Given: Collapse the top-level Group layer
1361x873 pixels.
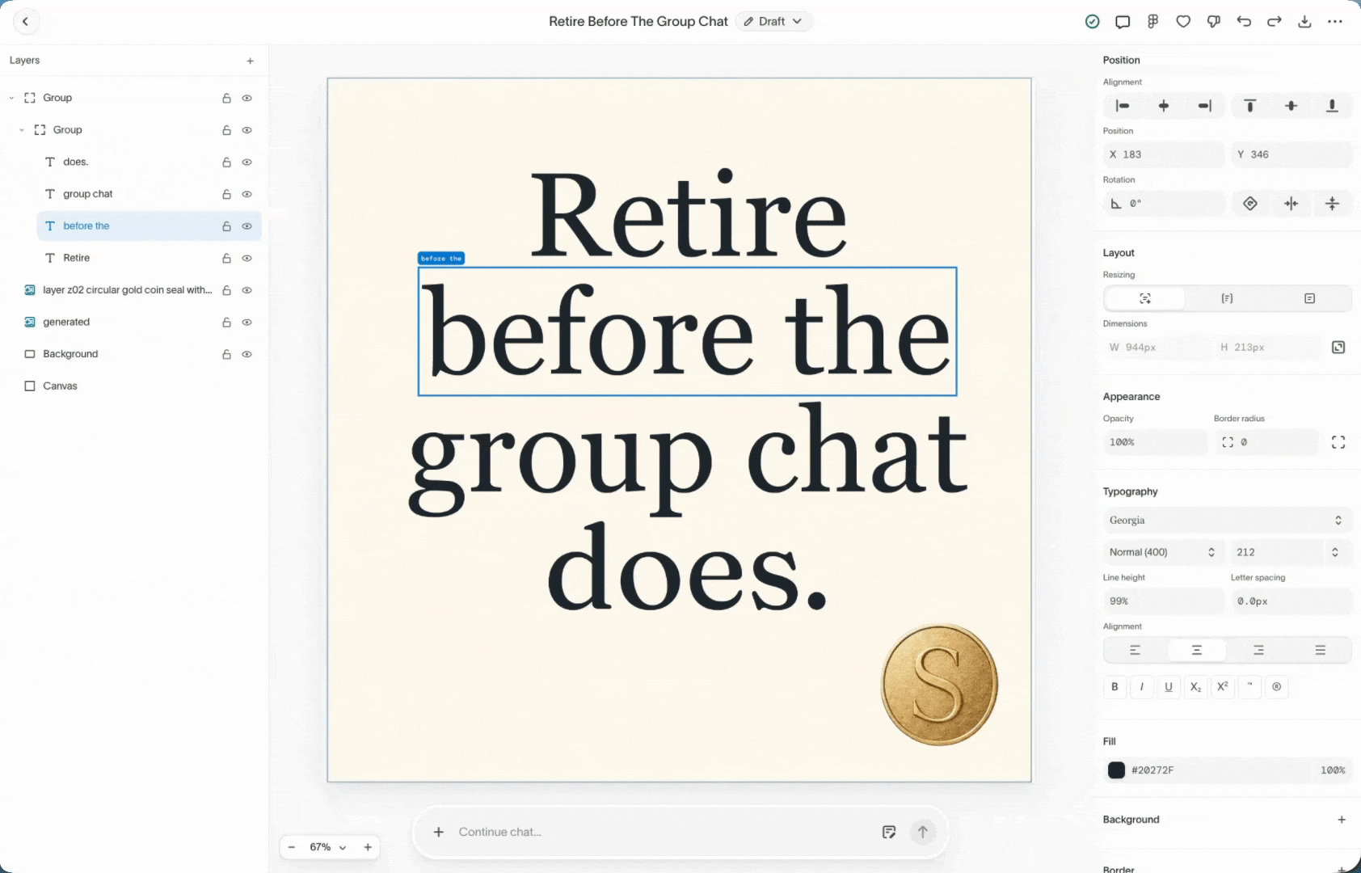Looking at the screenshot, I should (11, 98).
